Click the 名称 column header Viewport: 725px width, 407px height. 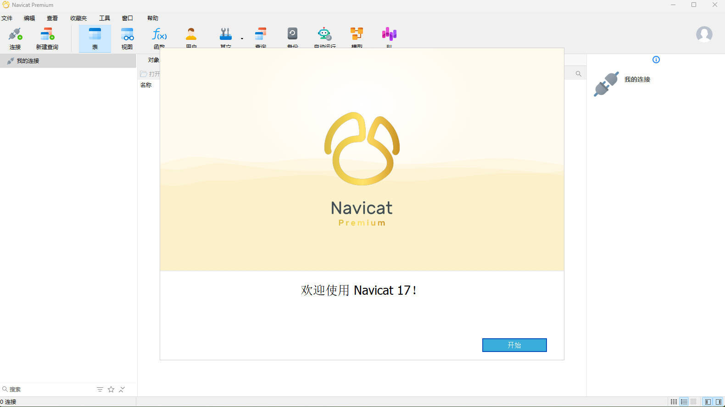coord(146,85)
